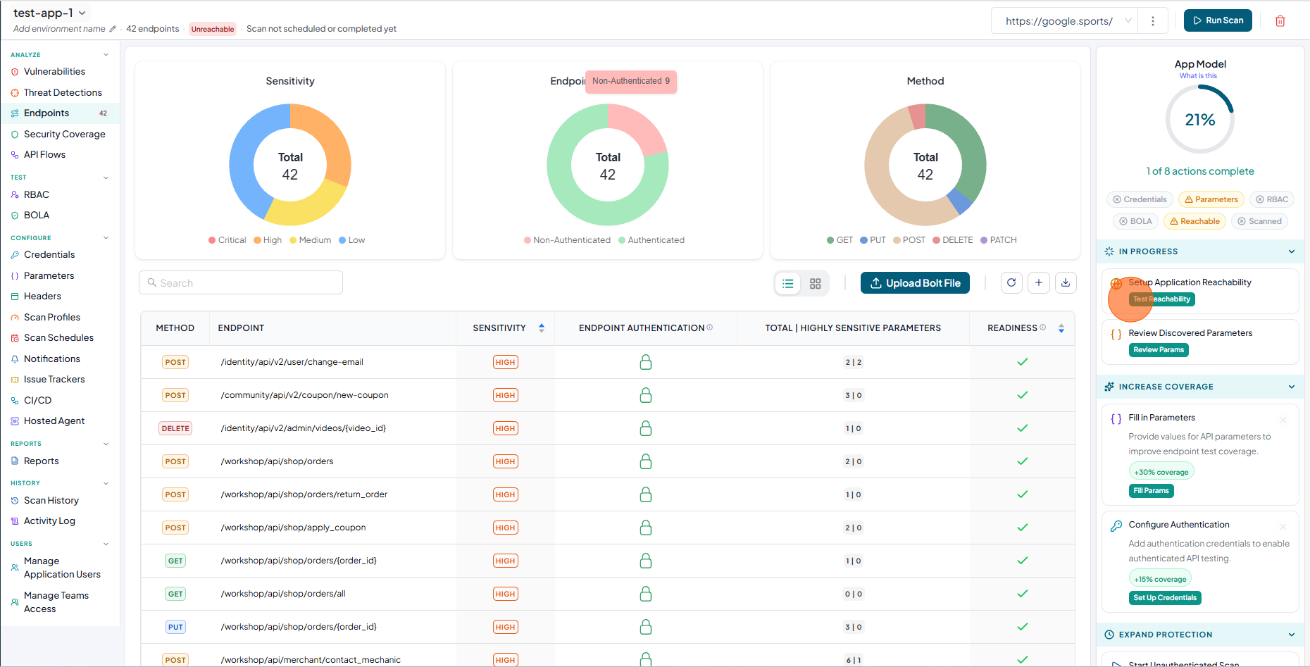Viewport: 1310px width, 667px height.
Task: Click the App Model 21% progress ring
Action: [x=1200, y=119]
